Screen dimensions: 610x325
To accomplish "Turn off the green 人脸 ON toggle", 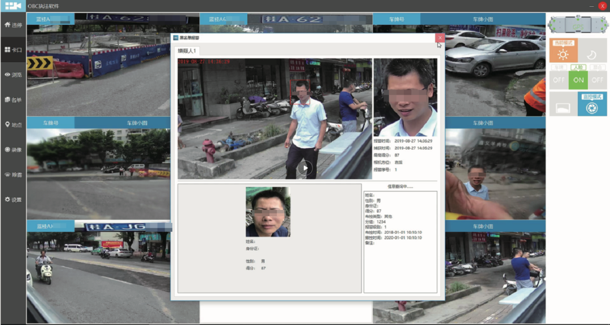I will (578, 80).
